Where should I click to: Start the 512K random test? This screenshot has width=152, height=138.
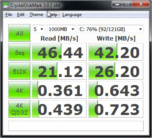pyautogui.click(x=19, y=71)
